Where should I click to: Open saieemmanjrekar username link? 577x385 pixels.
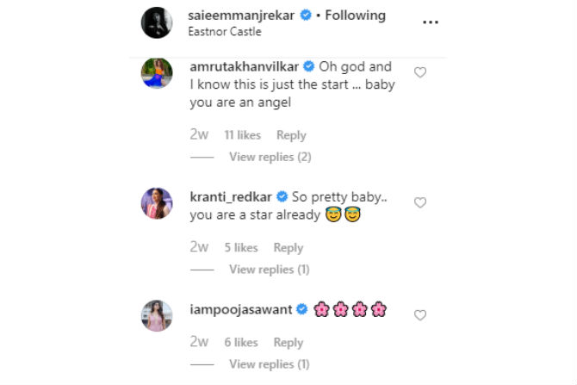(x=242, y=16)
